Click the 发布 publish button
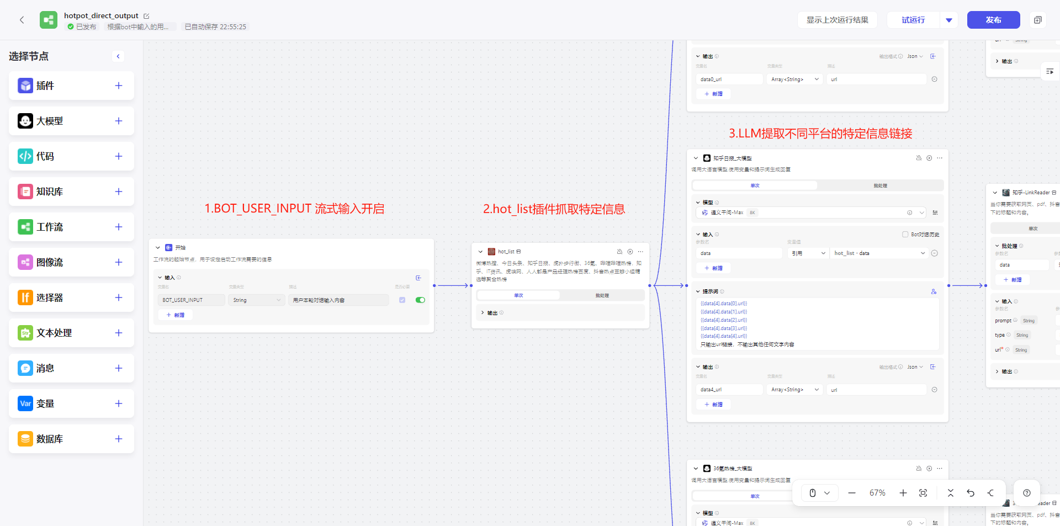This screenshot has width=1060, height=526. [994, 20]
